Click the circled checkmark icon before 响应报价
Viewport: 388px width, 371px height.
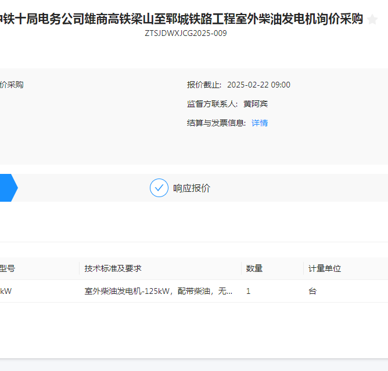[159, 188]
